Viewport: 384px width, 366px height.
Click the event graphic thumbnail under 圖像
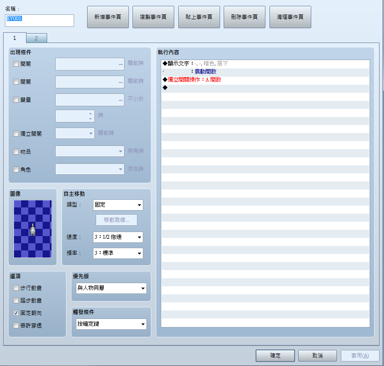pos(33,229)
